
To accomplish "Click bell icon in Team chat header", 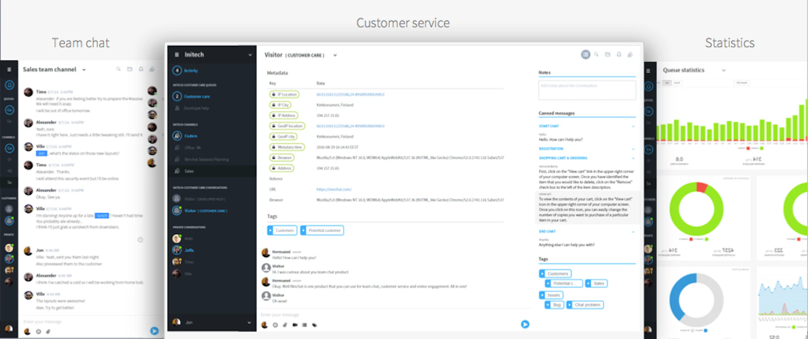I will point(141,69).
